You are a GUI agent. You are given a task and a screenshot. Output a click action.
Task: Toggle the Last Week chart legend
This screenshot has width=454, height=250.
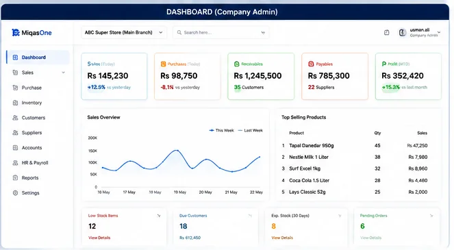[x=250, y=130]
